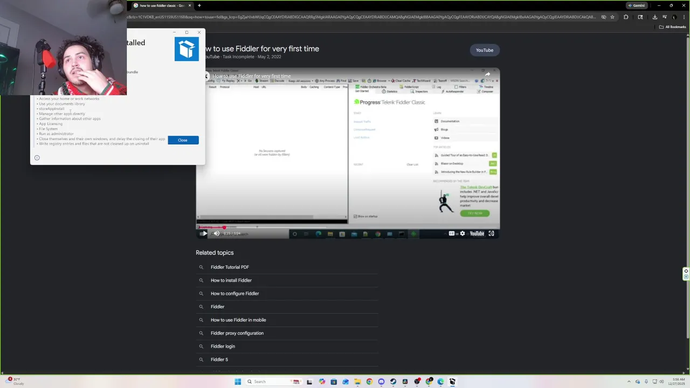
Task: Open Discord from the taskbar
Action: point(381,382)
